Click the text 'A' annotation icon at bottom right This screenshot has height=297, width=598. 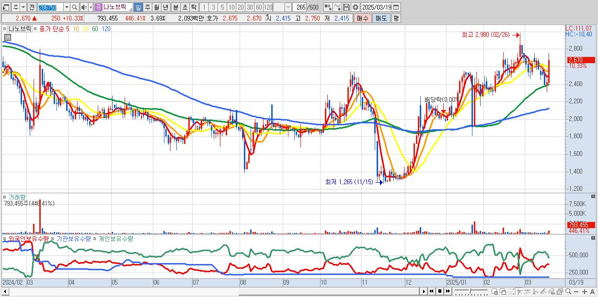tap(592, 291)
